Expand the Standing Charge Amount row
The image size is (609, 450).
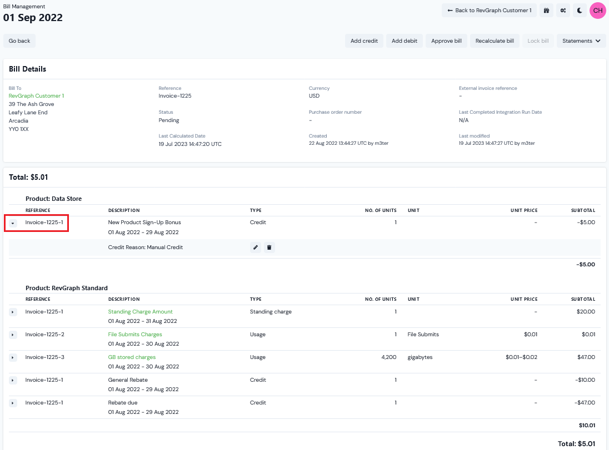pos(13,312)
